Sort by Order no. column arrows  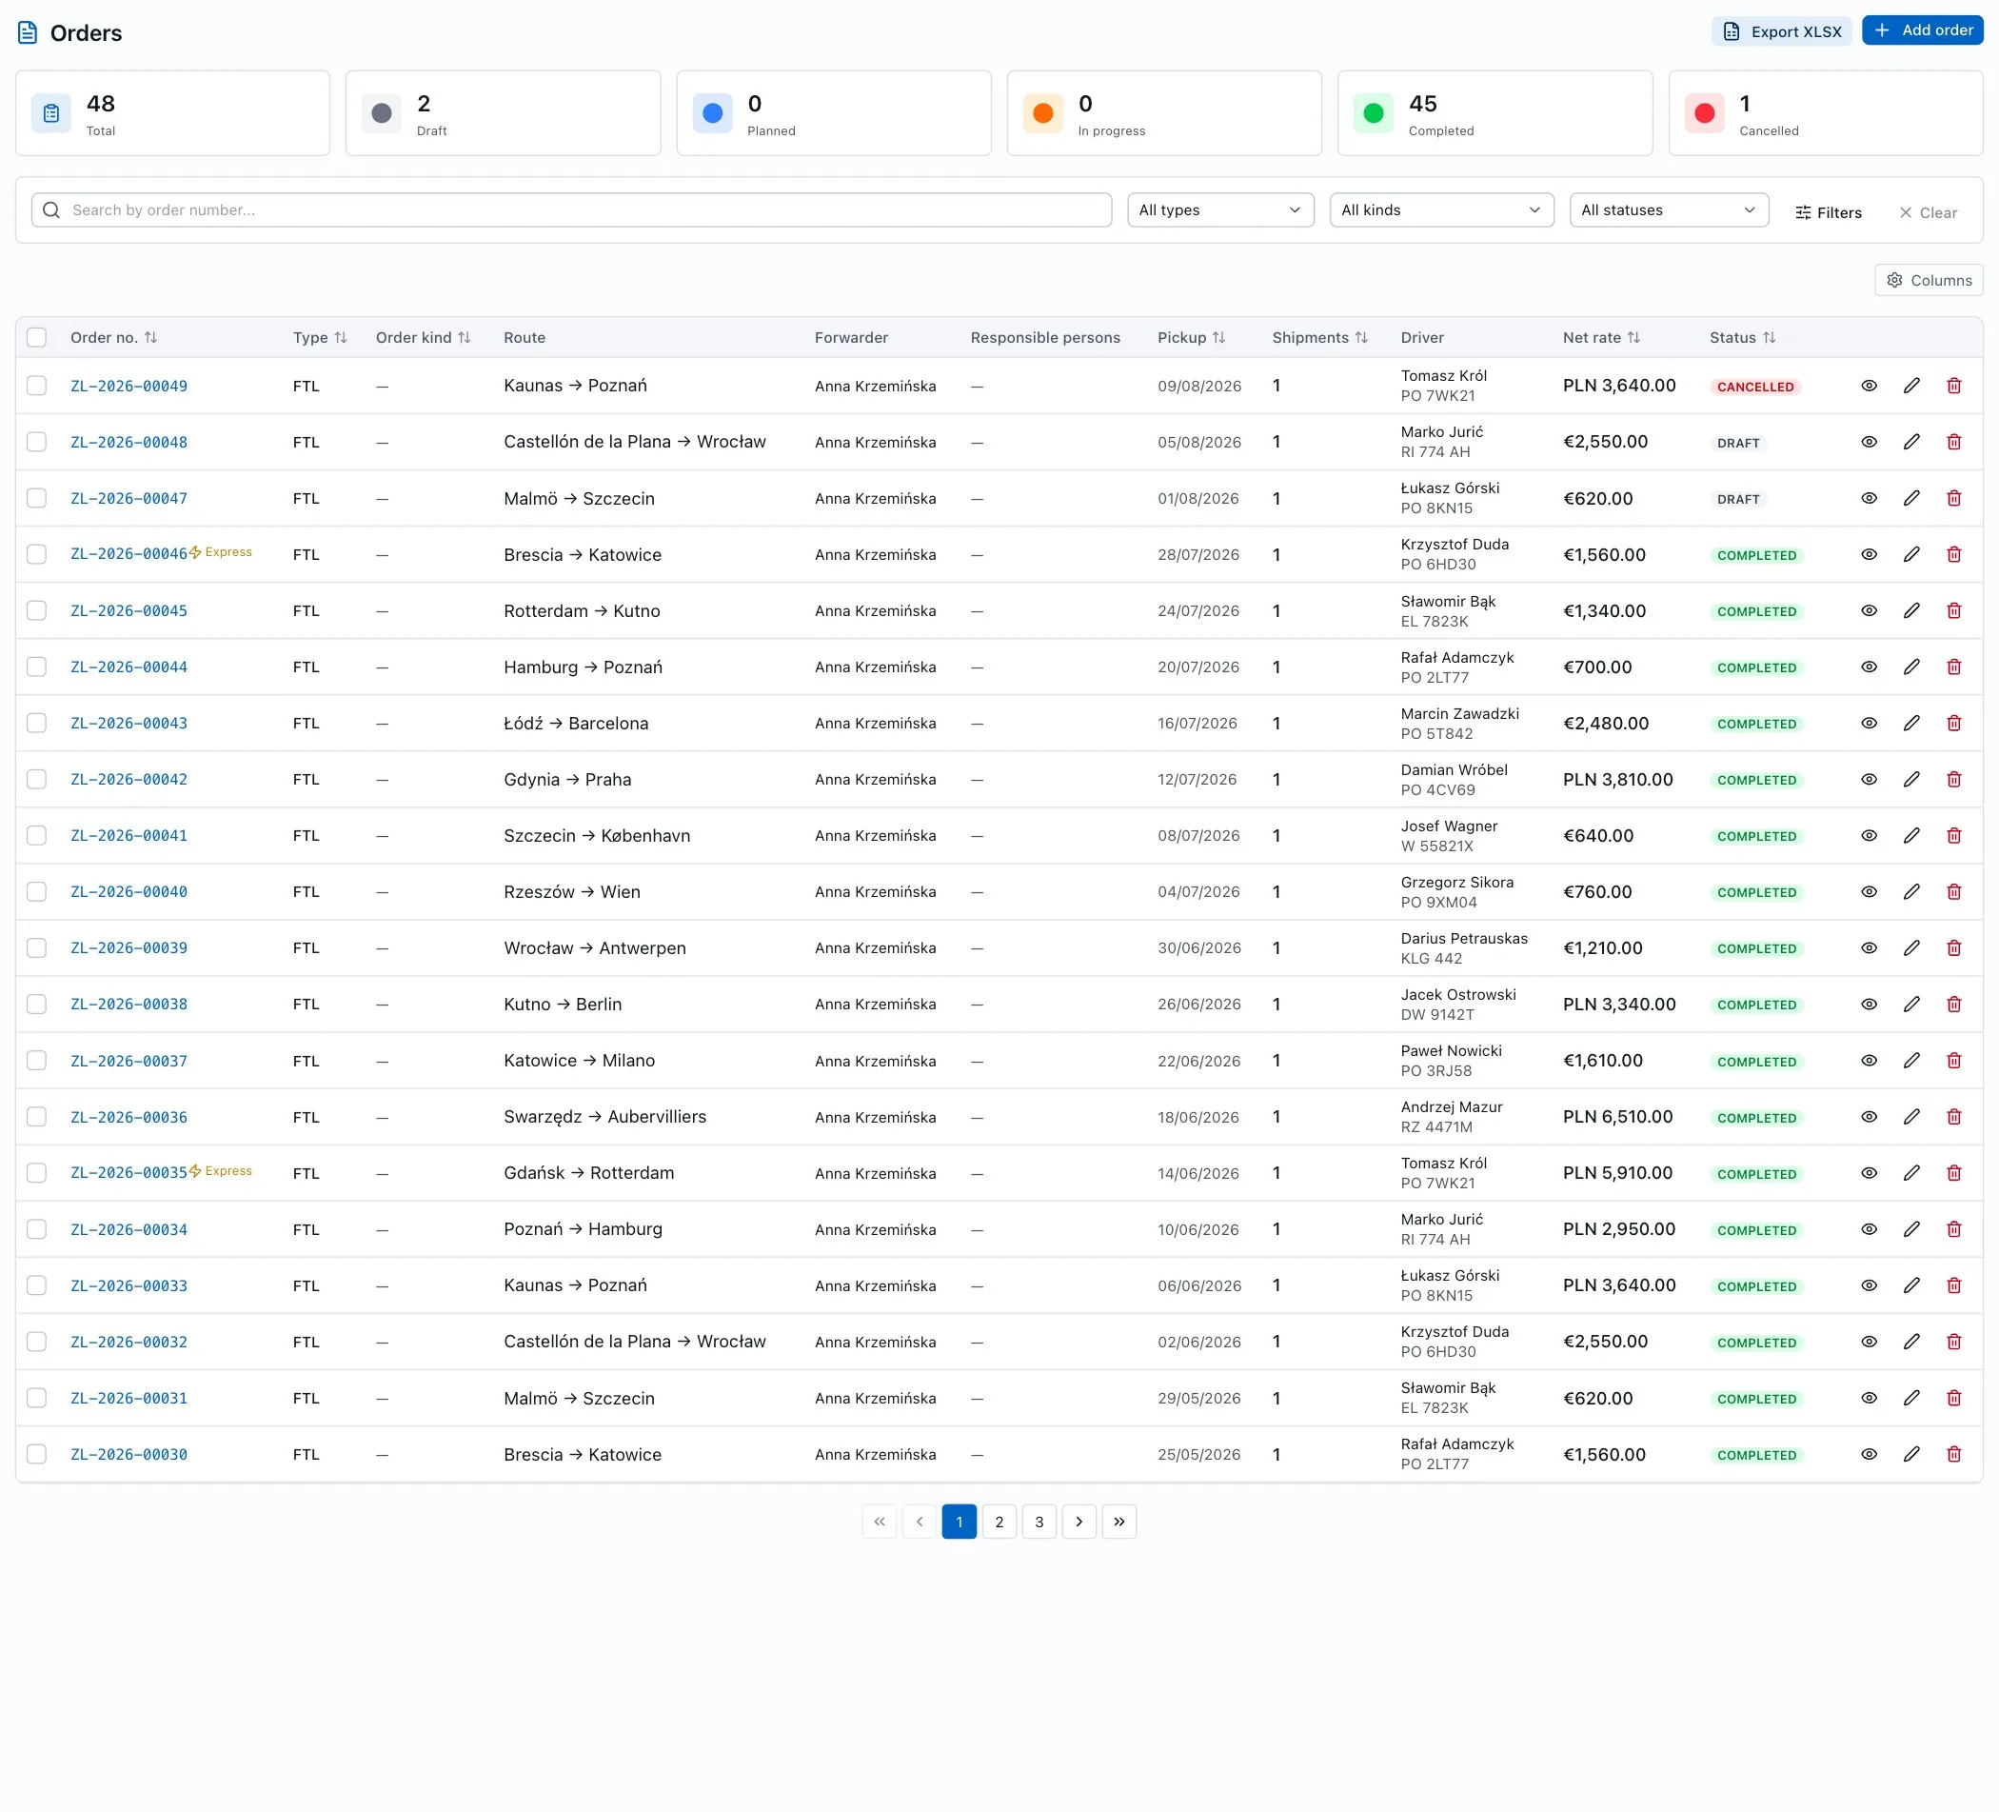click(150, 337)
